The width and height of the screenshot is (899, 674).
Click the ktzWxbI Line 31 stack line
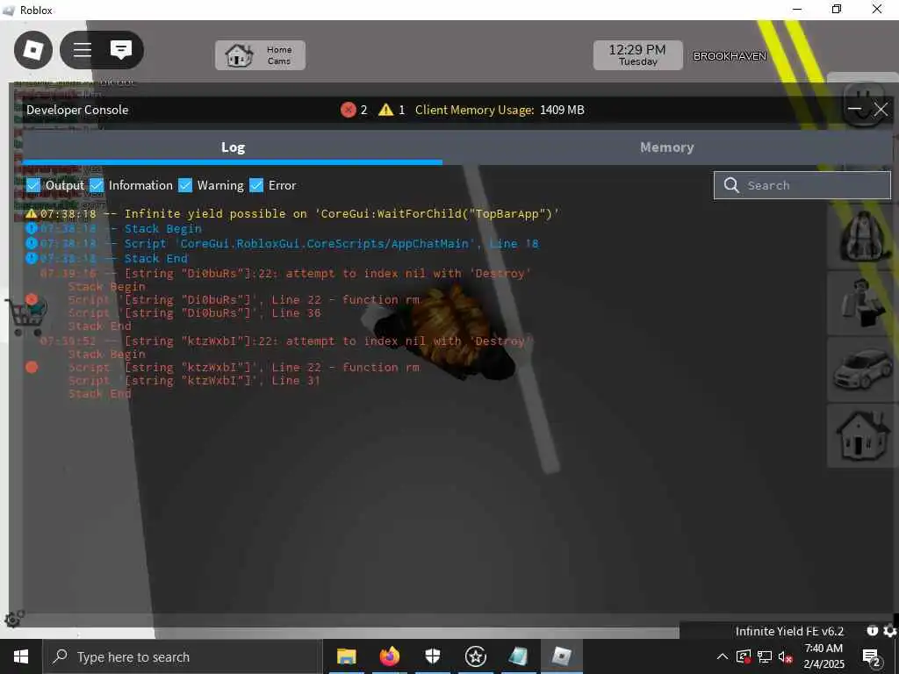click(194, 381)
